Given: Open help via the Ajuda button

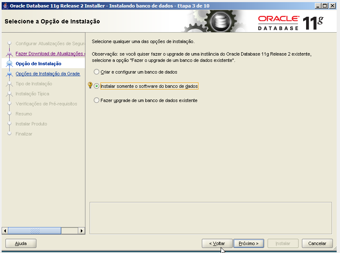Looking at the screenshot, I should pyautogui.click(x=21, y=243).
